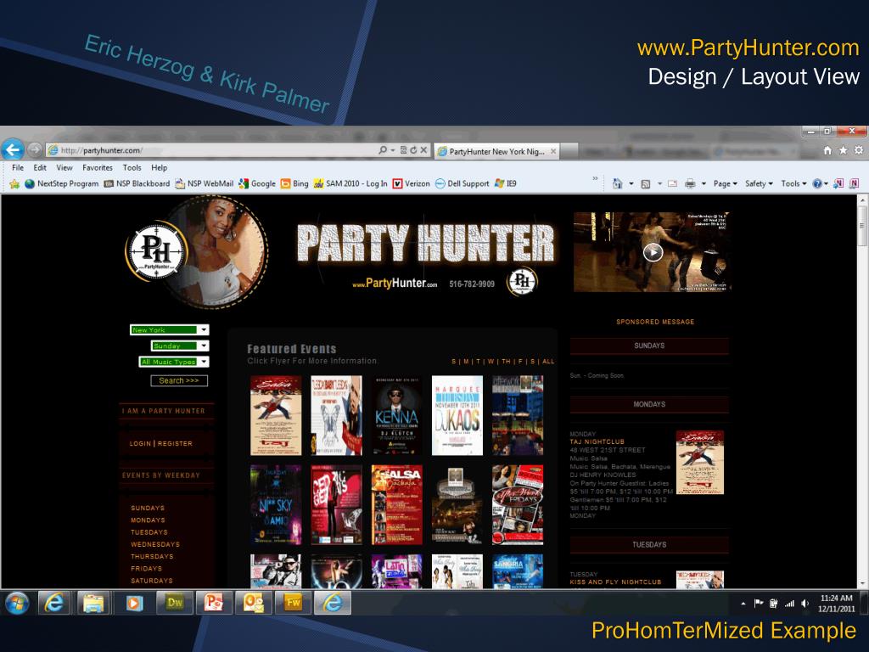Expand favorites bar overflow chevron
This screenshot has width=869, height=652.
click(595, 178)
